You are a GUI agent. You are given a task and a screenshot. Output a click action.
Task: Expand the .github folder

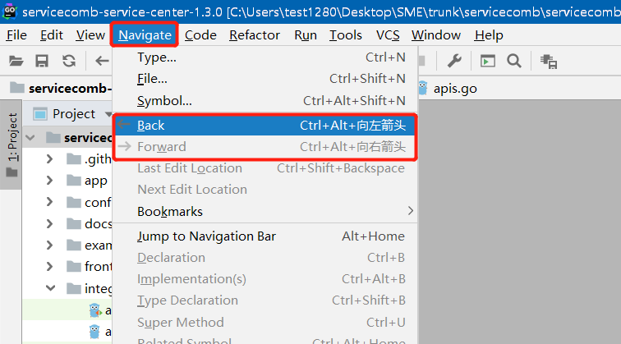click(49, 159)
